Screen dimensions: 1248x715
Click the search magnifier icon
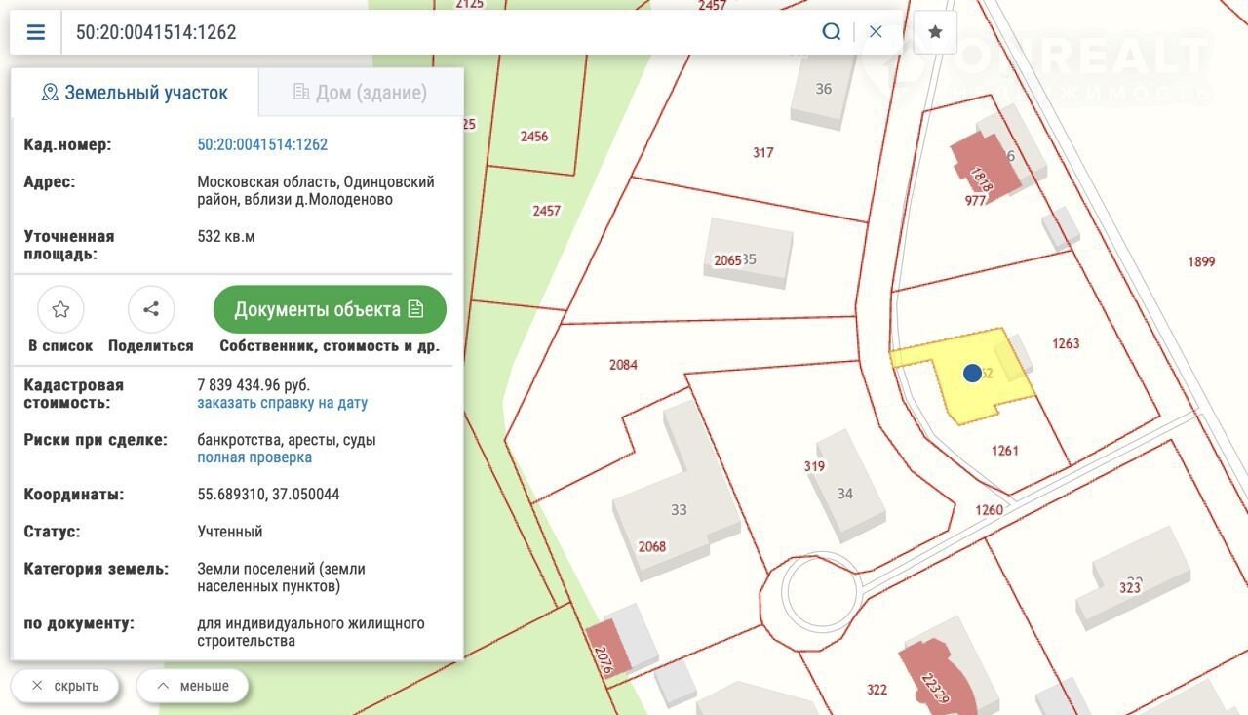click(x=831, y=32)
